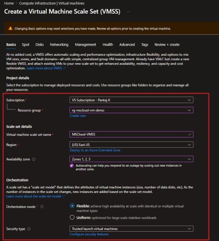Click the autoscaling checkmark icon under Availability zone
219x241 pixels.
click(71, 166)
